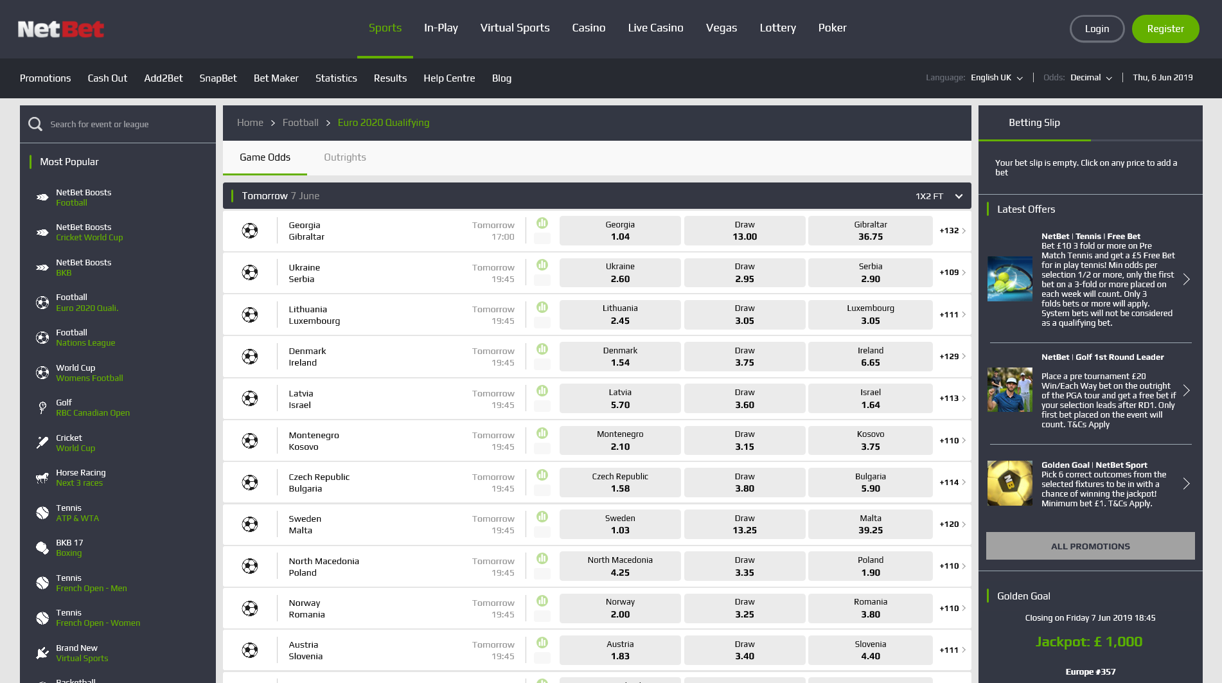Click the Login button
This screenshot has width=1222, height=683.
[1097, 29]
